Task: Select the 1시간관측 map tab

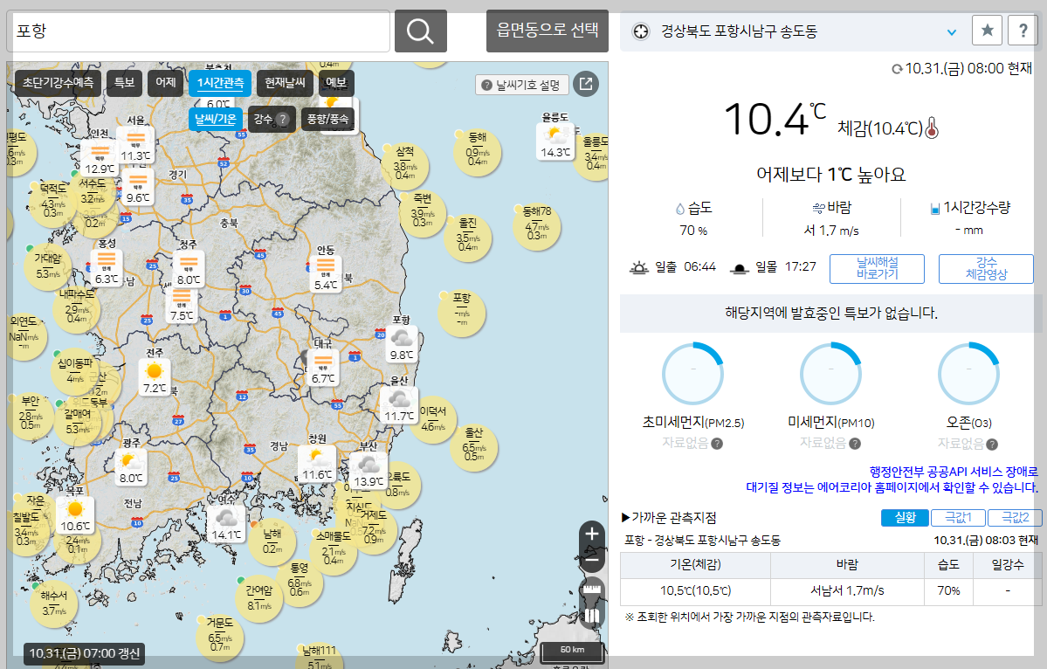Action: pos(220,83)
